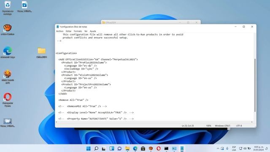
Task: Switch to the black terminal taskbar app
Action: pos(166,148)
